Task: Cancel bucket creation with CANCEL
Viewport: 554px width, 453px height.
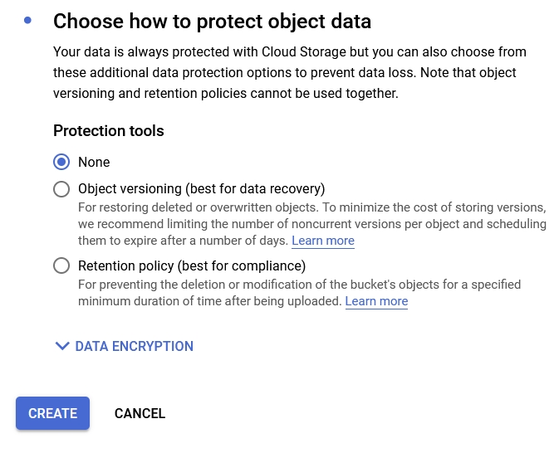Action: coord(140,413)
